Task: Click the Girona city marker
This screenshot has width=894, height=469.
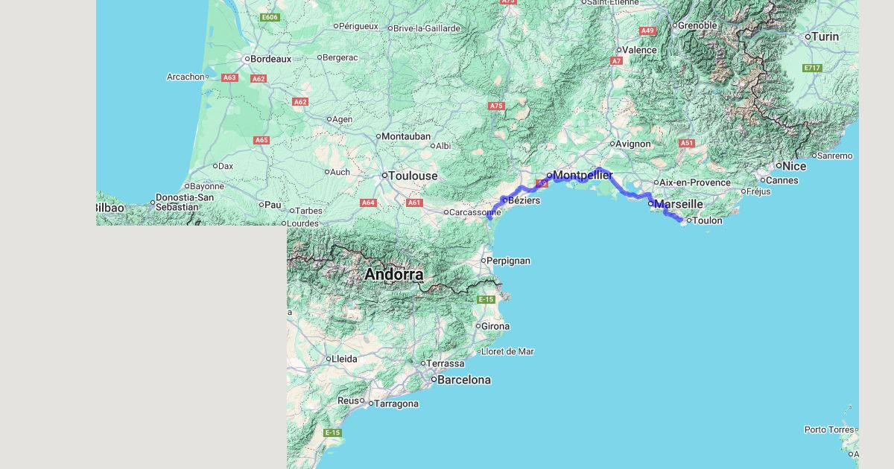Action: click(478, 326)
